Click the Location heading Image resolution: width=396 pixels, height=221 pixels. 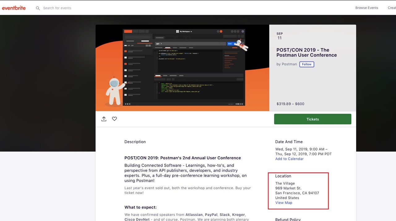pyautogui.click(x=283, y=176)
